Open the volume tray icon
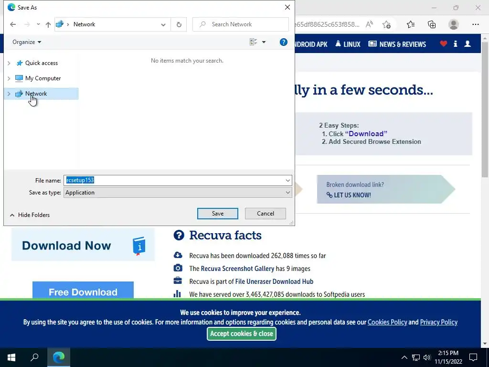 (x=427, y=357)
